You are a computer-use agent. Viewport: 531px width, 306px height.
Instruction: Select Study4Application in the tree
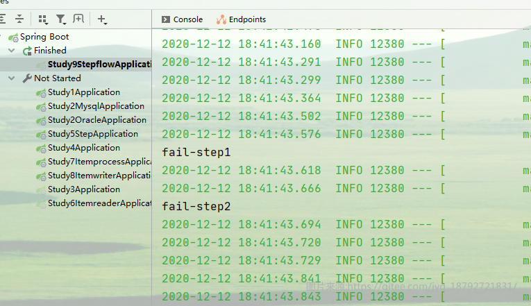[x=84, y=148]
